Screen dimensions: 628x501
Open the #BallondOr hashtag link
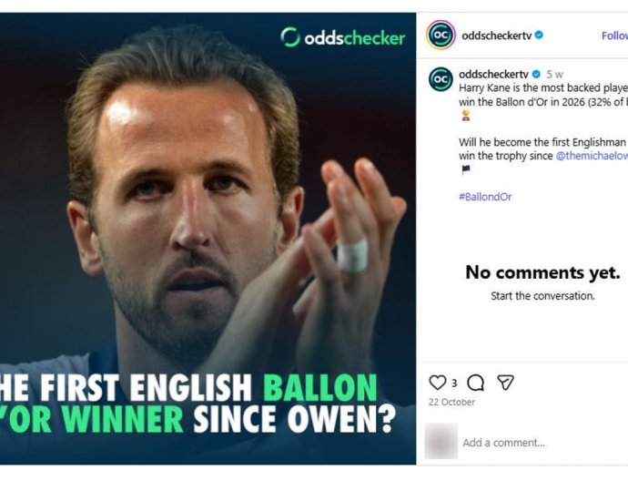tap(485, 197)
